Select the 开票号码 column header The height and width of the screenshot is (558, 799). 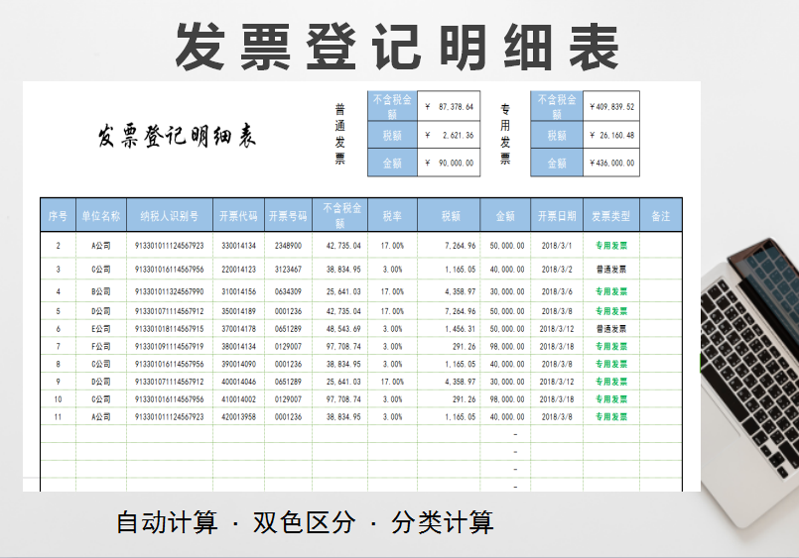(289, 216)
